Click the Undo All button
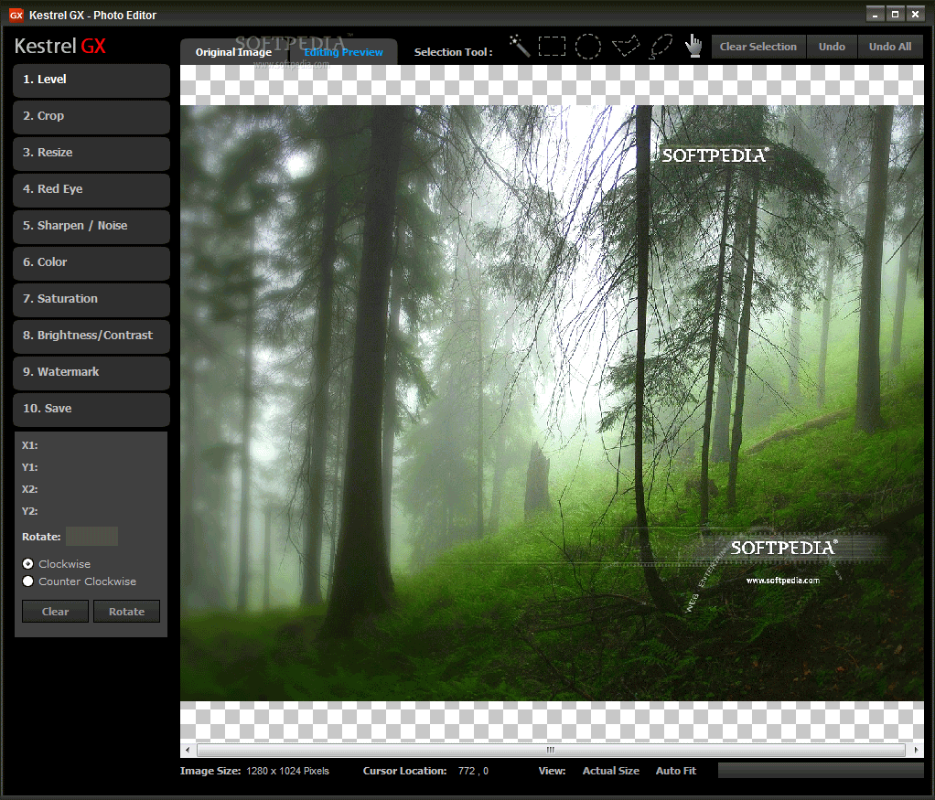 [889, 47]
